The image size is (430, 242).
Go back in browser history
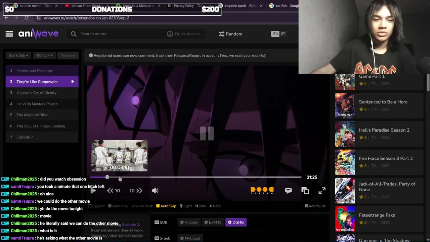point(6,18)
